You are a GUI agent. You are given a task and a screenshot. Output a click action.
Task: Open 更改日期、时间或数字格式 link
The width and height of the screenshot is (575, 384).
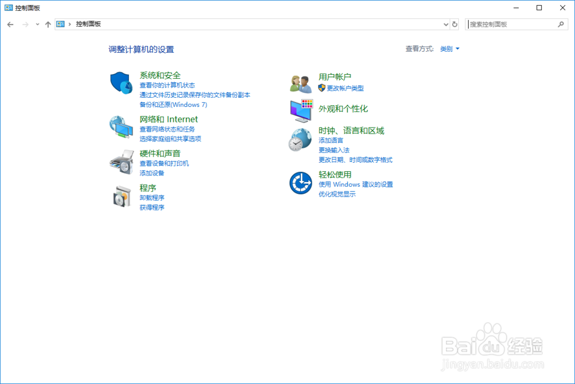(x=355, y=160)
